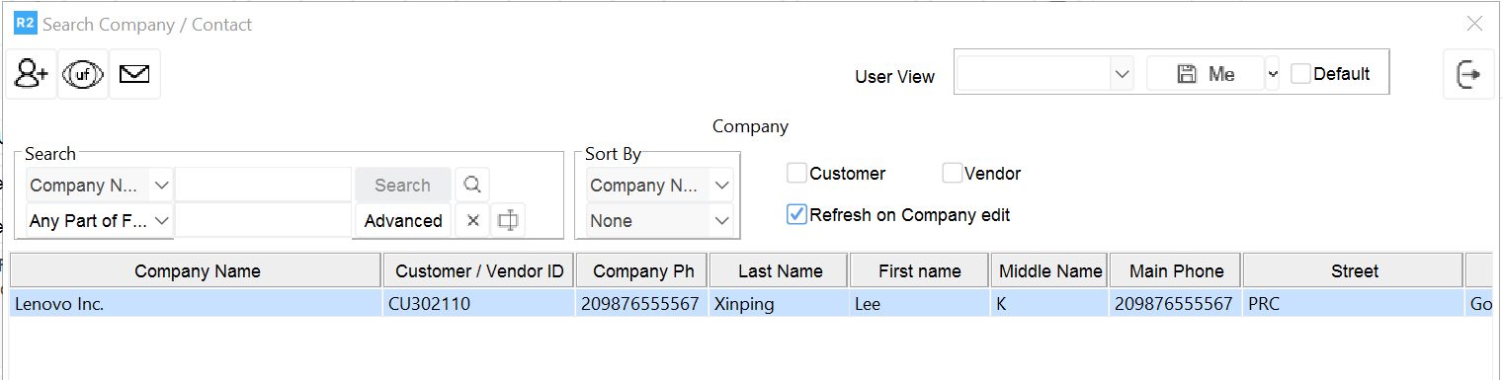Image resolution: width=1503 pixels, height=380 pixels.
Task: Open the user fields (uf) eye icon
Action: click(x=83, y=74)
